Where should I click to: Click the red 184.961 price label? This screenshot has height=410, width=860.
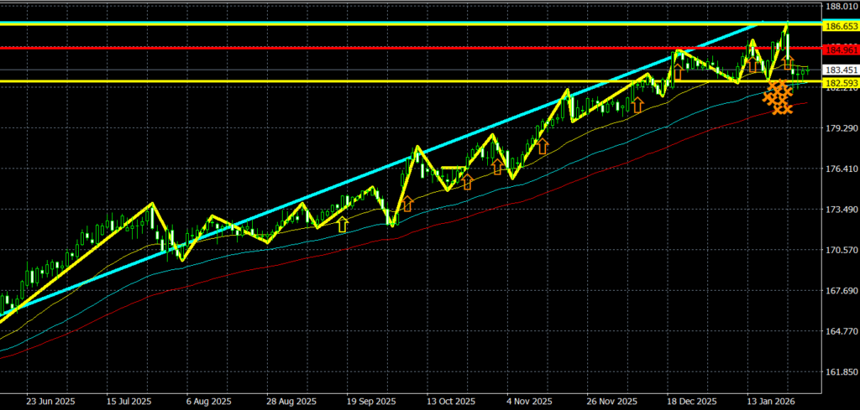[x=840, y=49]
